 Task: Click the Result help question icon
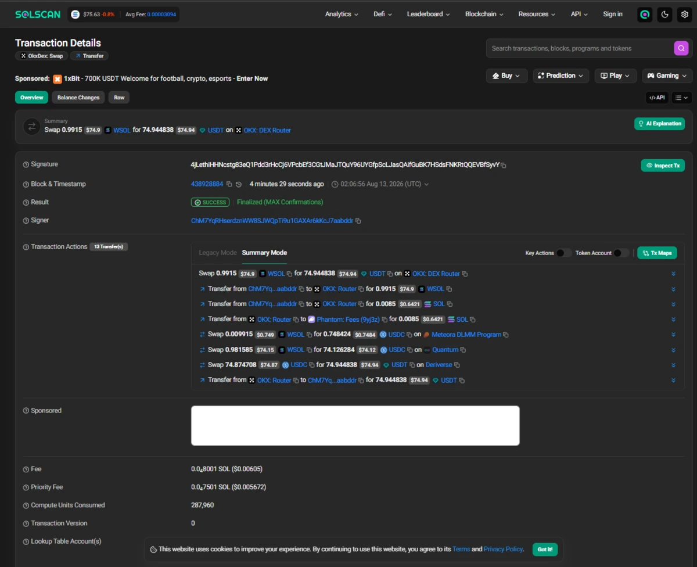tap(26, 203)
